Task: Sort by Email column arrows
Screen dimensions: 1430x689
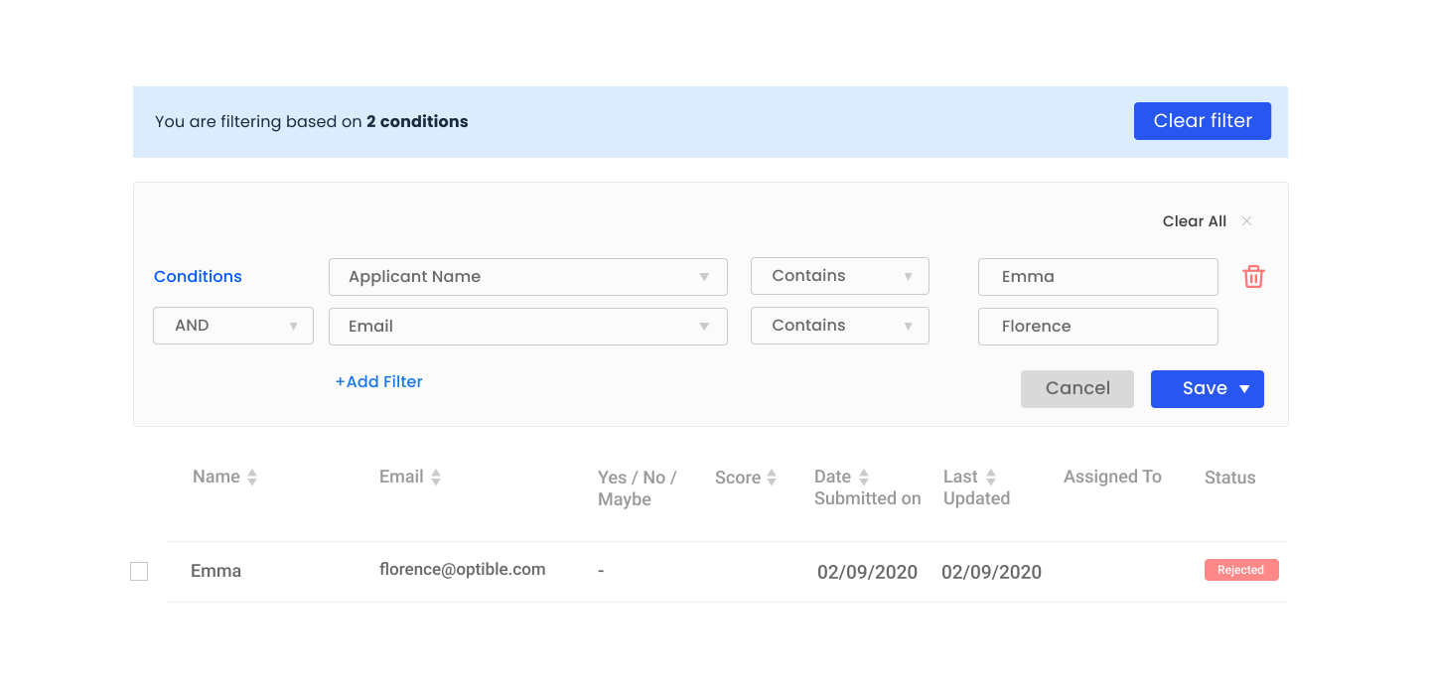Action: (x=435, y=478)
